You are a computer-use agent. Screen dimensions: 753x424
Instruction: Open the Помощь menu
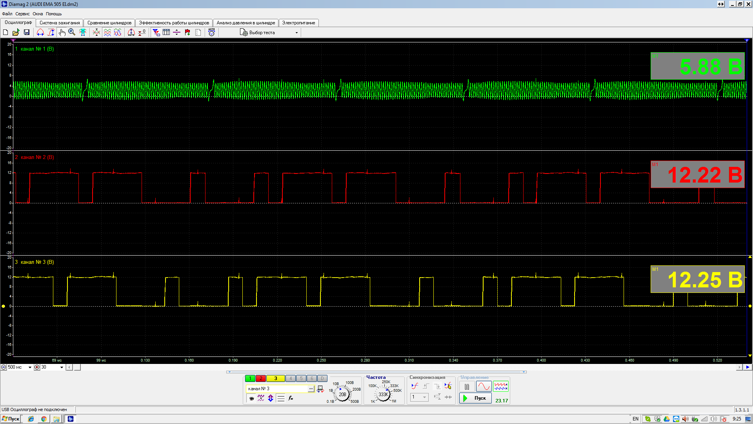pyautogui.click(x=54, y=14)
